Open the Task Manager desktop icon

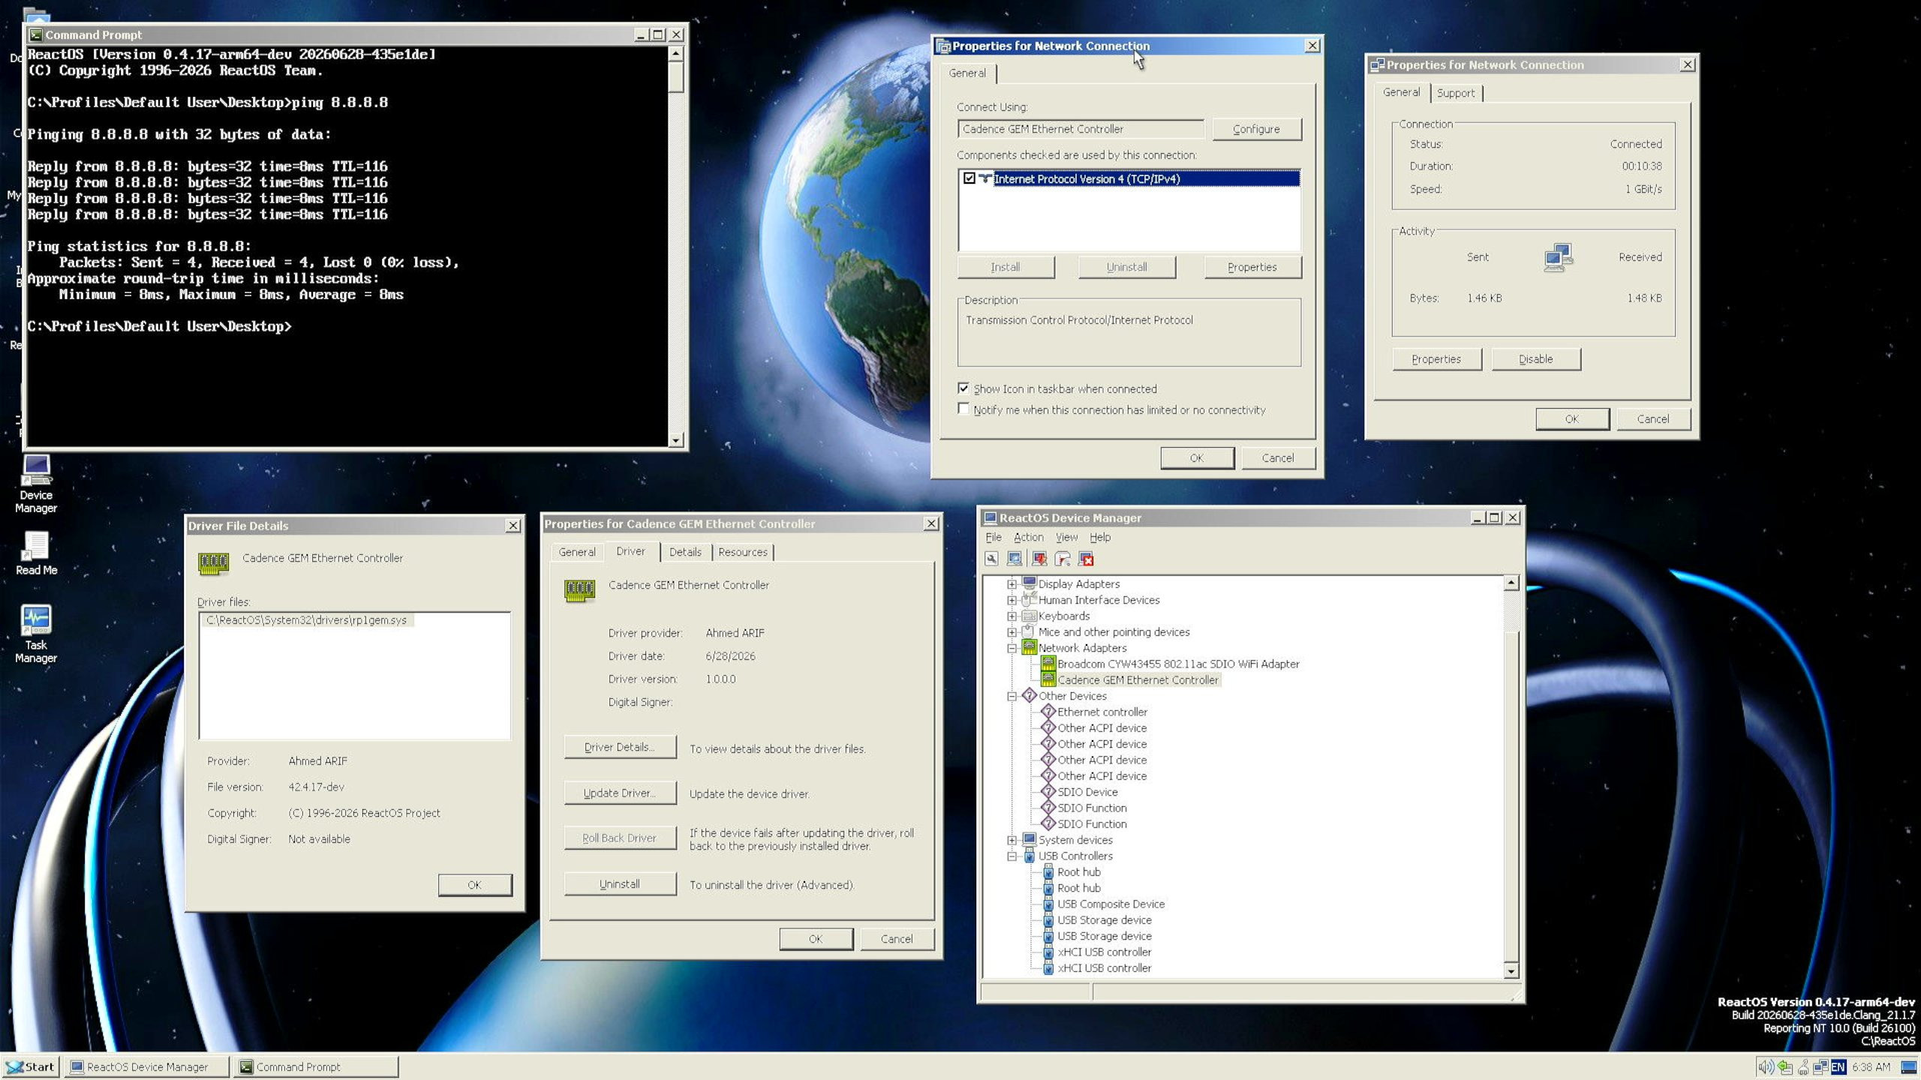click(36, 634)
